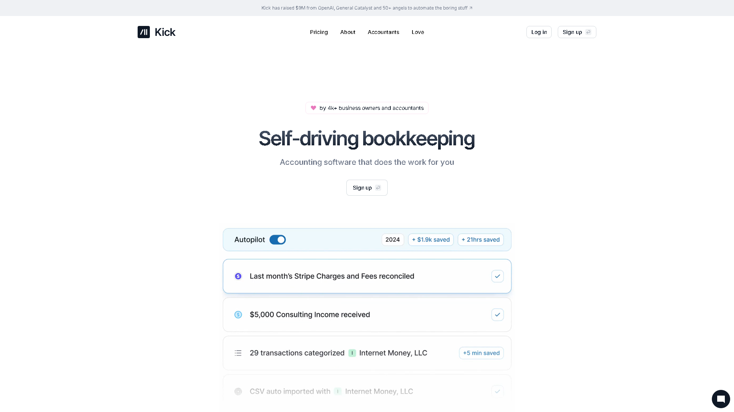
Task: Open the Love page
Action: click(417, 32)
